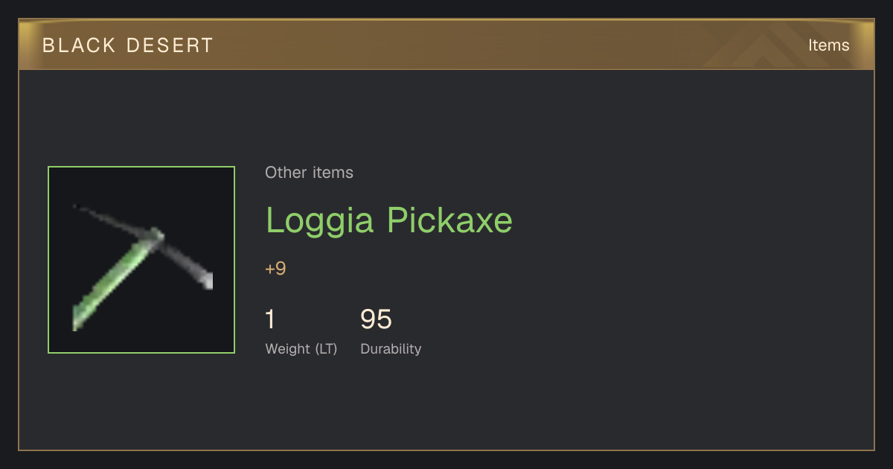
Task: Click the +9 enhancement level
Action: point(275,268)
